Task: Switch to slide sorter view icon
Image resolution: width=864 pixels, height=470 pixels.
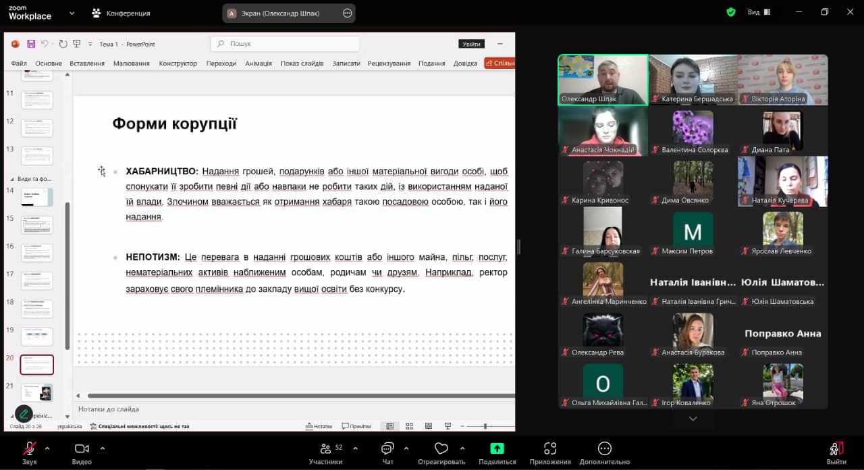Action: (409, 427)
